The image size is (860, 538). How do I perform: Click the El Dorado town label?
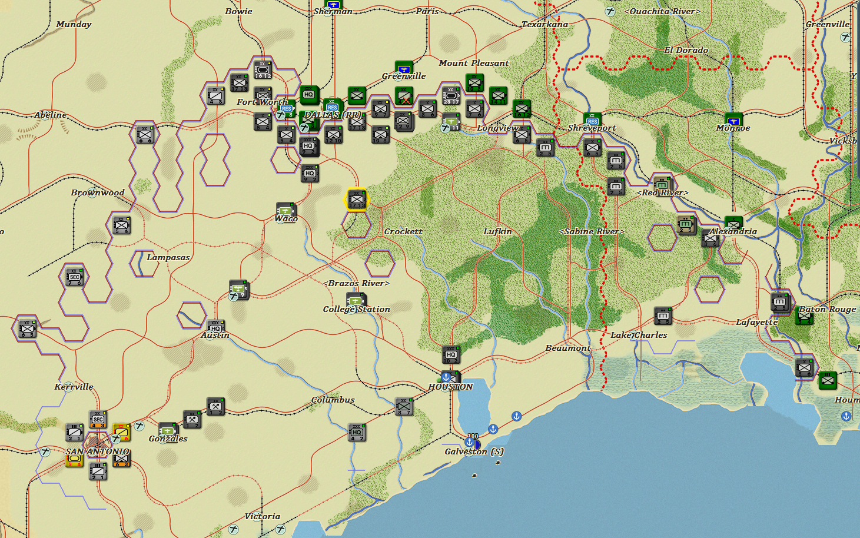coord(686,50)
